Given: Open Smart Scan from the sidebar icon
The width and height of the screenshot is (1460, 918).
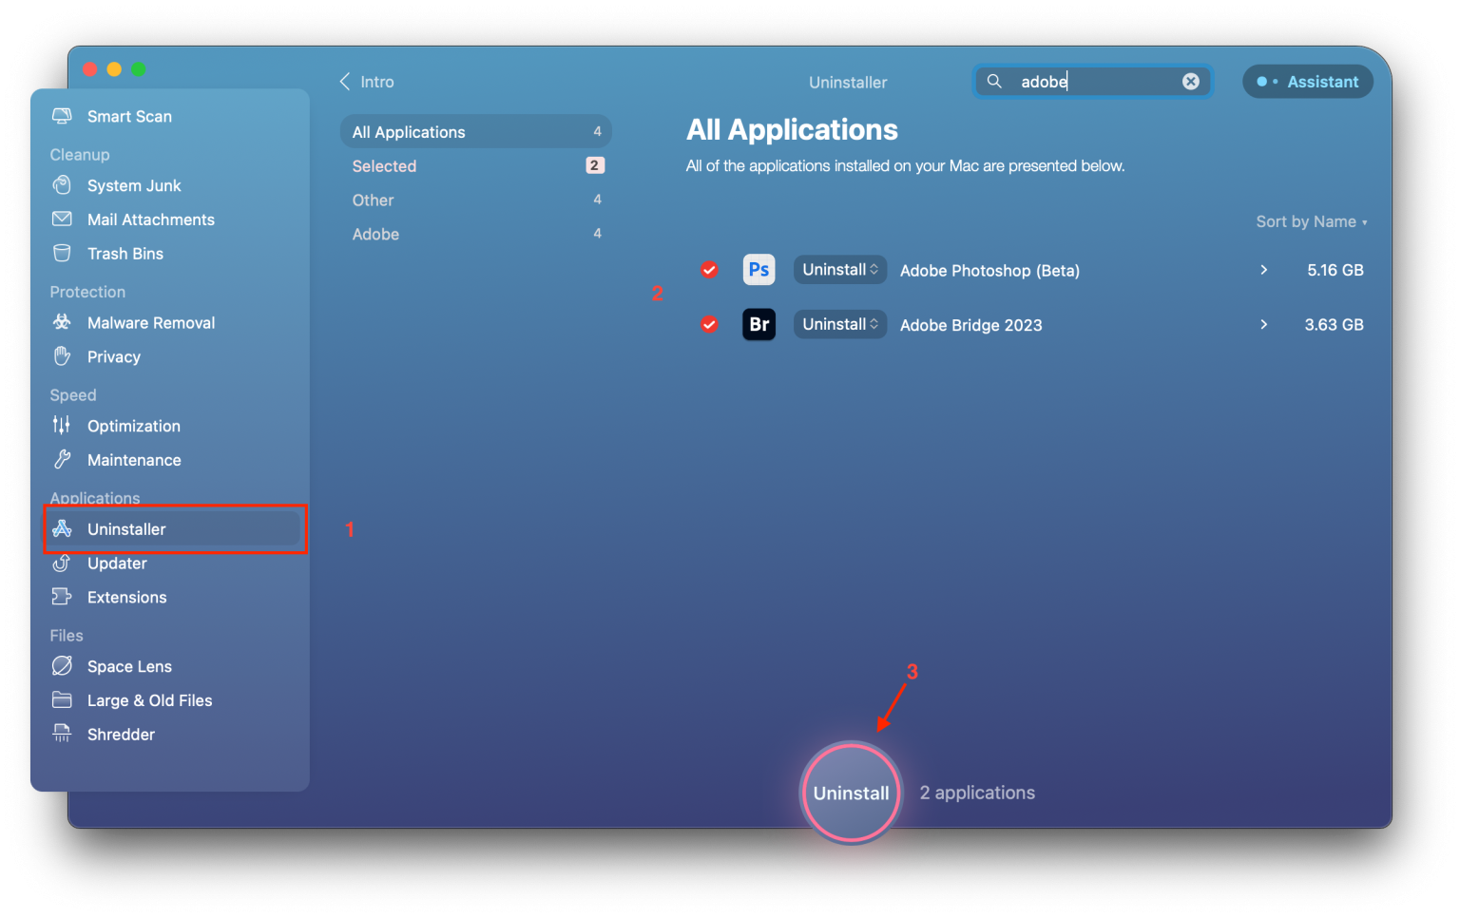Looking at the screenshot, I should point(62,116).
